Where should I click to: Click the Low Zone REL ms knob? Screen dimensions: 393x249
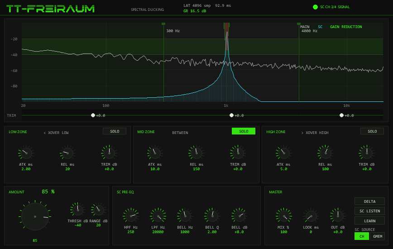coord(67,153)
